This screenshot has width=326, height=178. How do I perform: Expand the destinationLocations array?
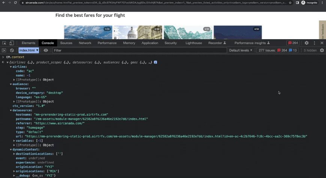pyautogui.click(x=14, y=154)
